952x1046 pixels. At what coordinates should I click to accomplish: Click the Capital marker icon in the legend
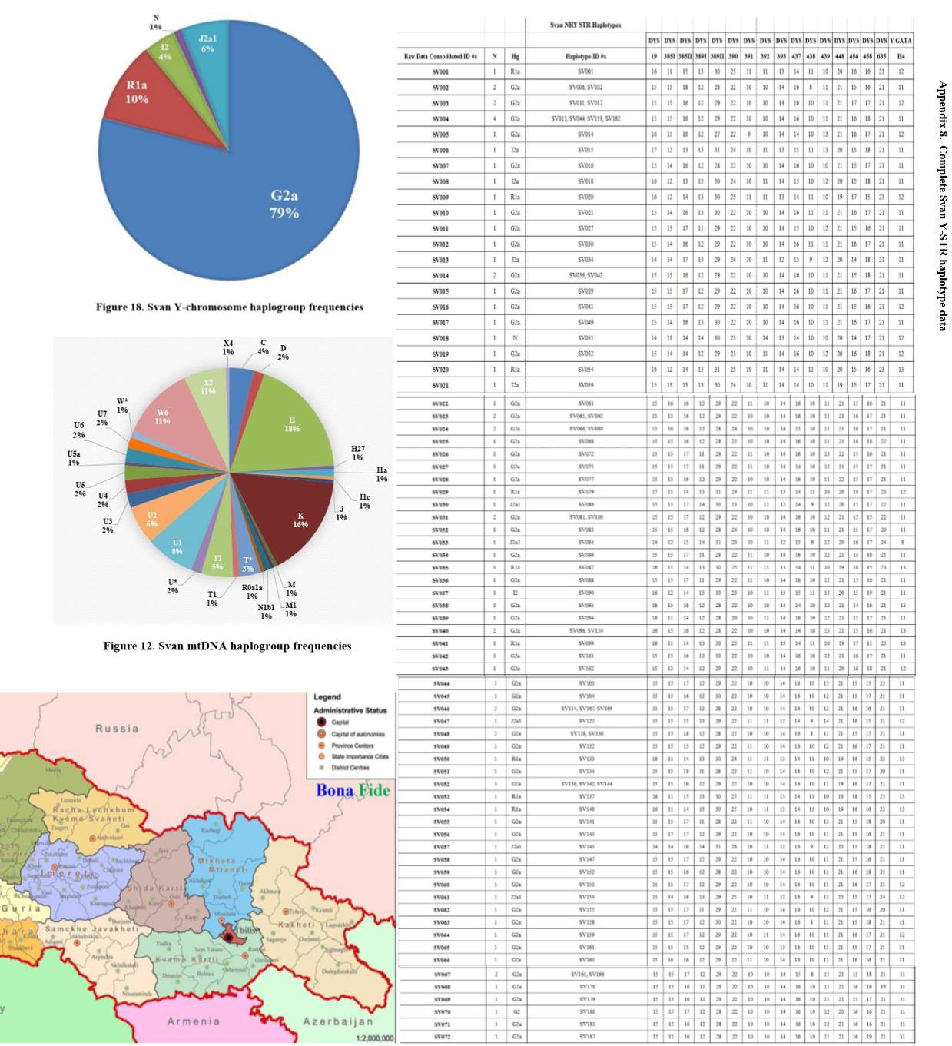(321, 722)
